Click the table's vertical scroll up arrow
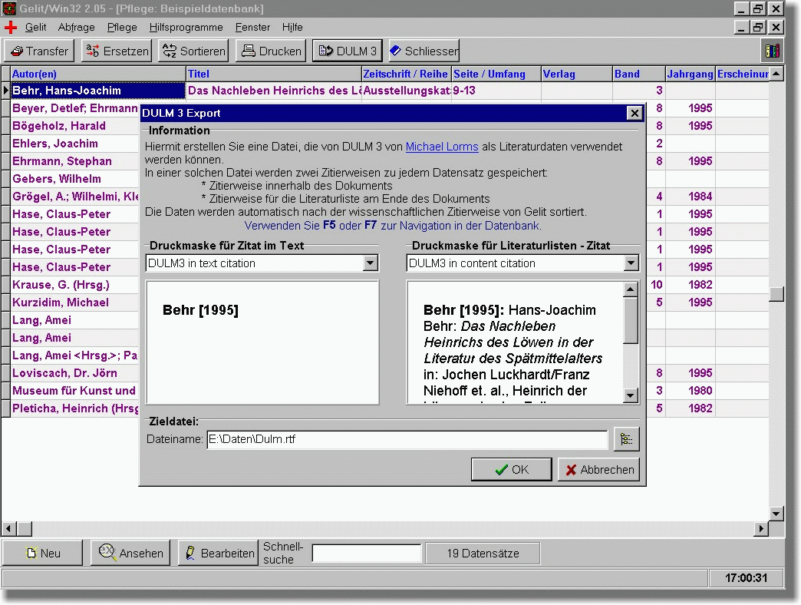This screenshot has height=605, width=801. click(x=776, y=74)
